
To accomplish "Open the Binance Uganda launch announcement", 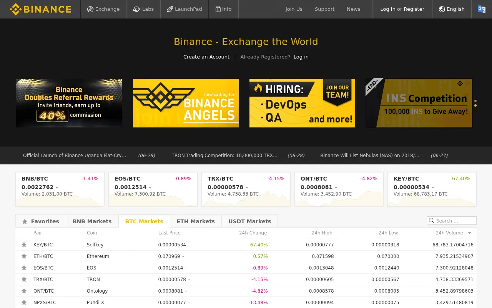I will coord(75,156).
